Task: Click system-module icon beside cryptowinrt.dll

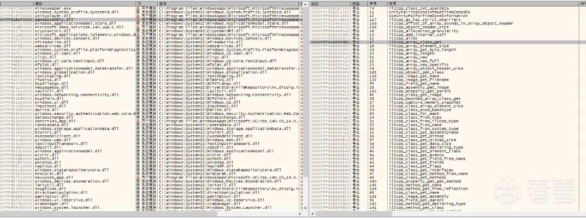Action: tap(138, 30)
